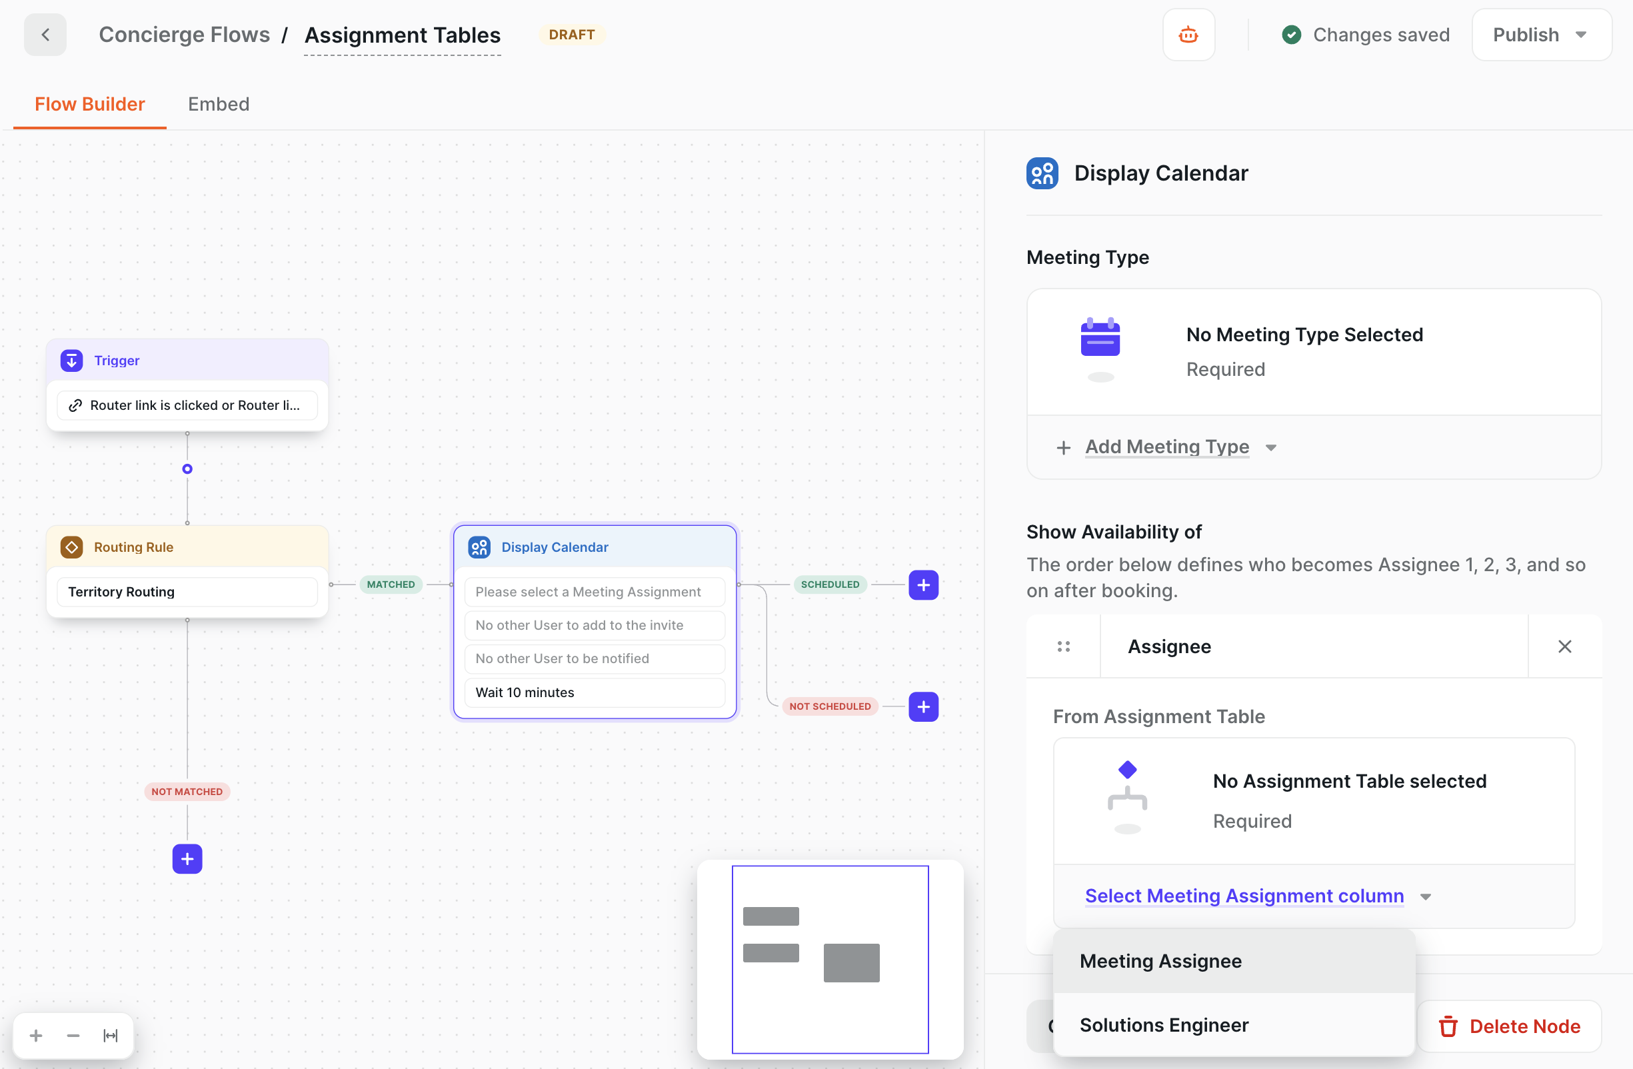Click the Display Calendar panel header icon
This screenshot has height=1069, width=1633.
pyautogui.click(x=1042, y=173)
